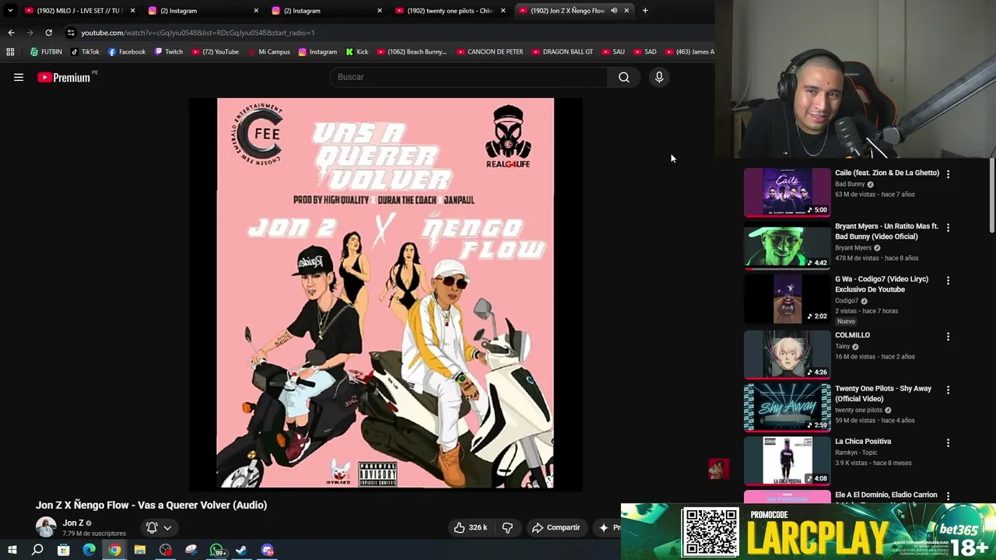Open the COLMILLO video title
This screenshot has width=996, height=560.
(x=852, y=335)
